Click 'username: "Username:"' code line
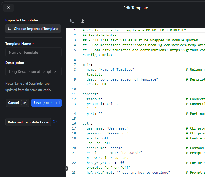Image resolution: width=205 pixels, height=177 pixels. [107, 128]
